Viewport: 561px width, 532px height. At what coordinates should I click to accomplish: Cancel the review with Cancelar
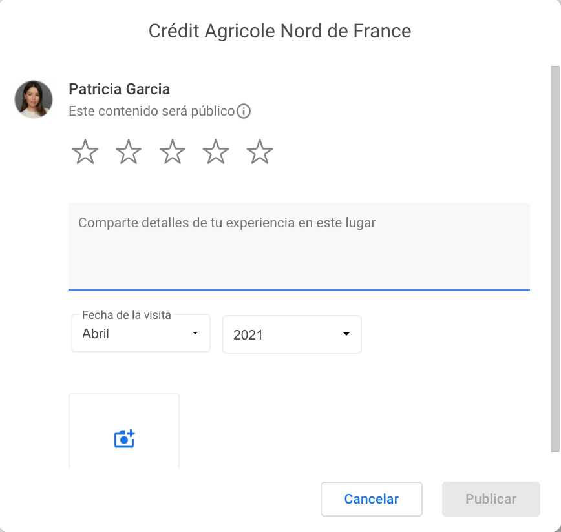tap(372, 499)
